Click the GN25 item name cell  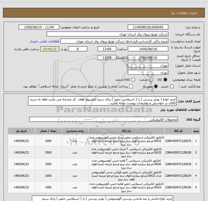126,152
